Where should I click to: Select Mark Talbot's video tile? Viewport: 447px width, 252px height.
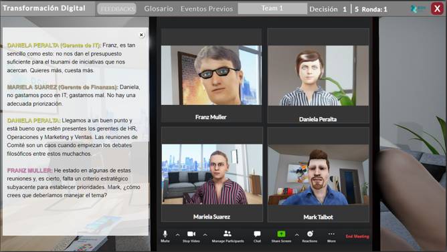pos(318,174)
